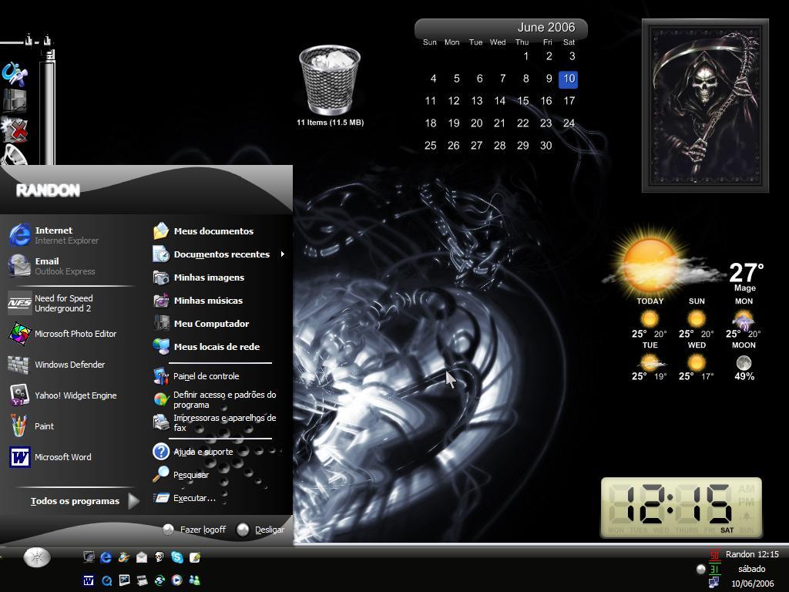The image size is (789, 592).
Task: Click Fazer logoff button
Action: coord(194,530)
